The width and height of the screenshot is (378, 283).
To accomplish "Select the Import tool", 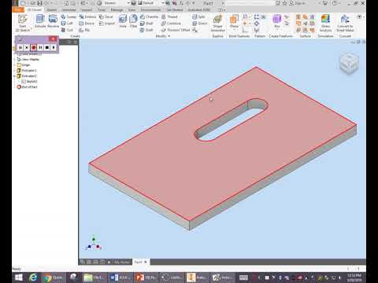I will point(107,24).
